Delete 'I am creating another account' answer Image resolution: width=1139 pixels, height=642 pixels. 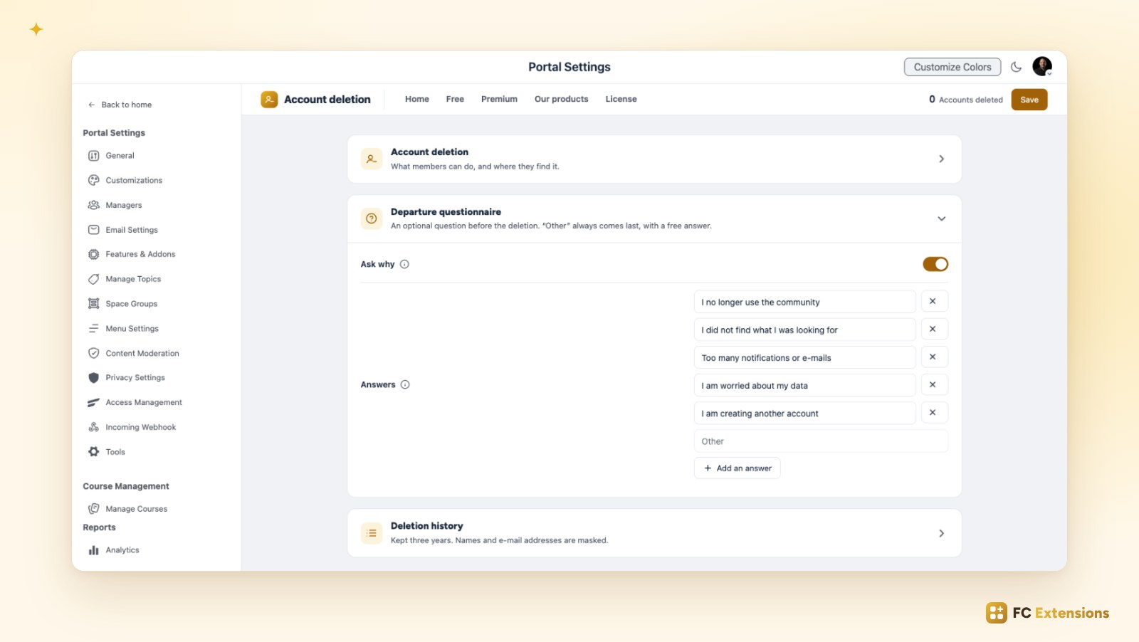click(933, 412)
